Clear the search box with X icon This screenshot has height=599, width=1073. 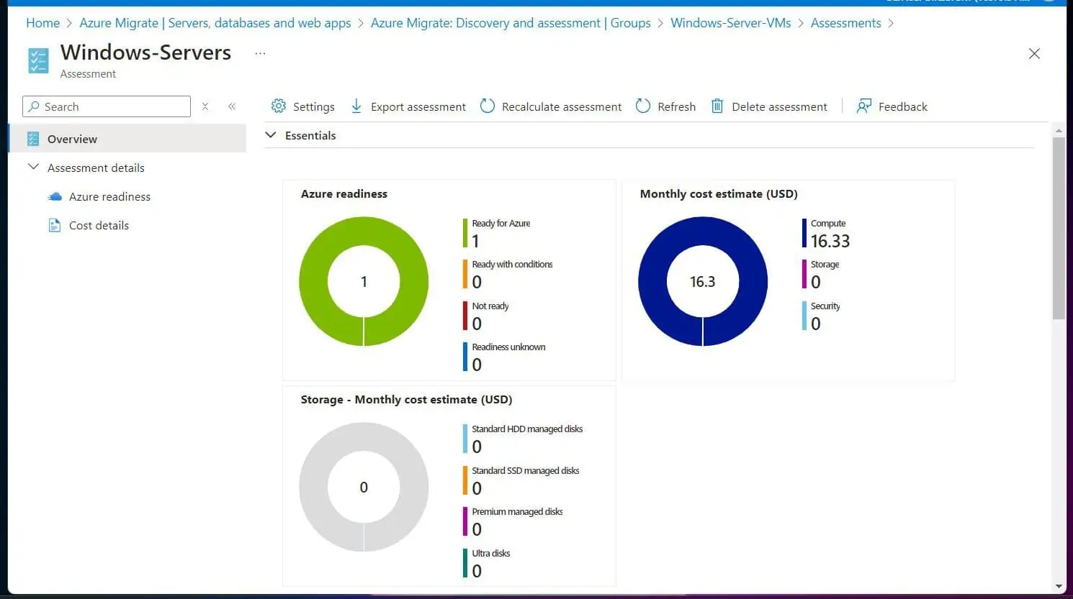point(205,106)
